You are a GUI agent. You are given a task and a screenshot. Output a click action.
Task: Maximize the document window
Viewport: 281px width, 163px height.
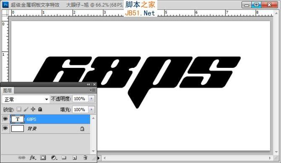click(x=256, y=5)
